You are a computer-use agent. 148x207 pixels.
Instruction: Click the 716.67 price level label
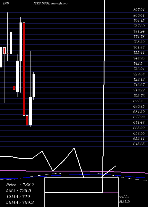pos(139,85)
